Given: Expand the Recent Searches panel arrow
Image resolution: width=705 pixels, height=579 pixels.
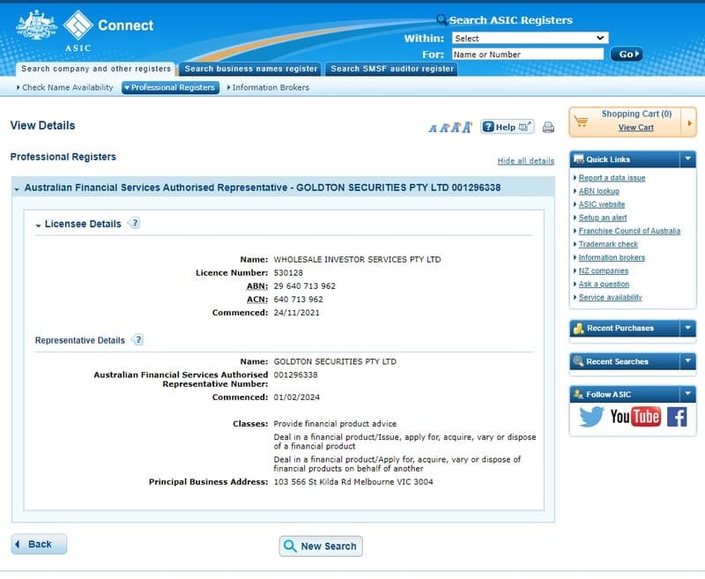Looking at the screenshot, I should [687, 361].
